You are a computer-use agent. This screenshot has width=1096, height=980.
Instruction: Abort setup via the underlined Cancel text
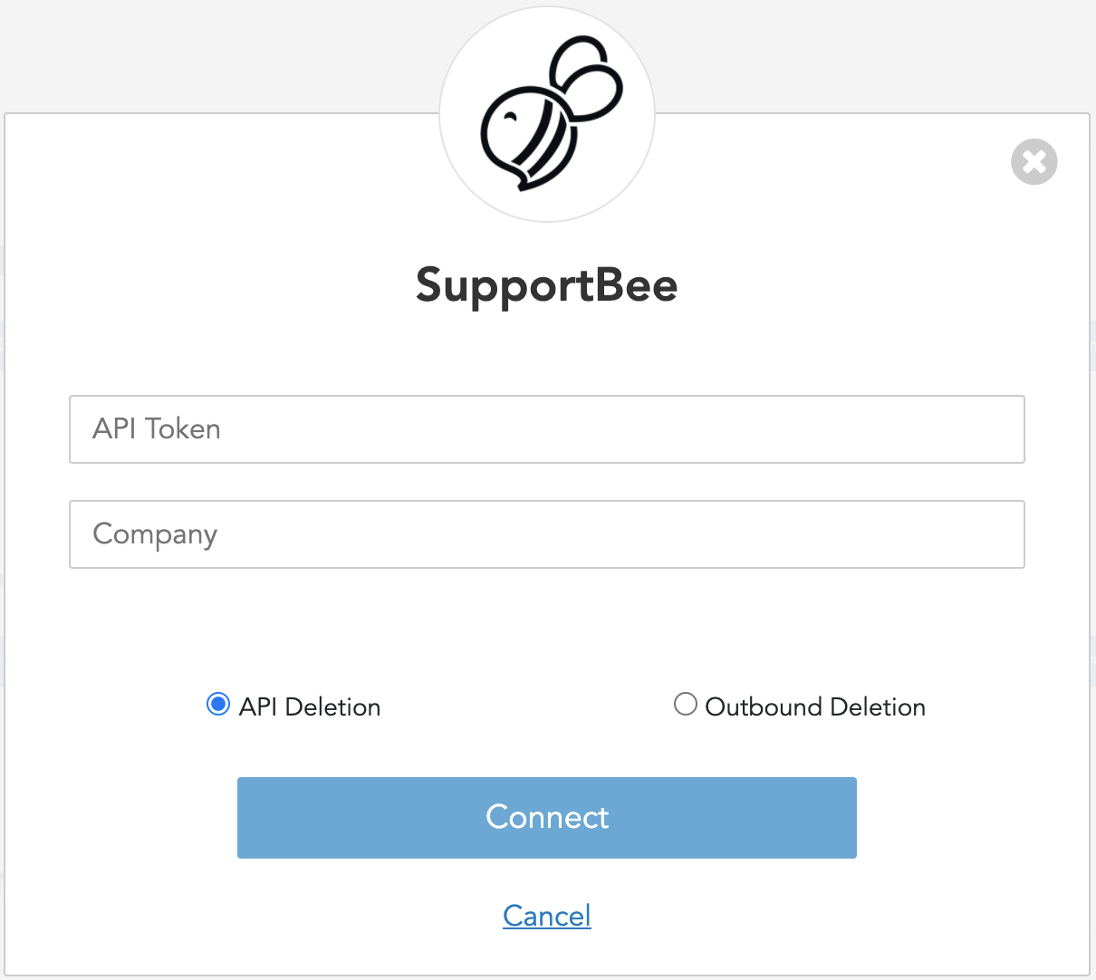coord(546,916)
